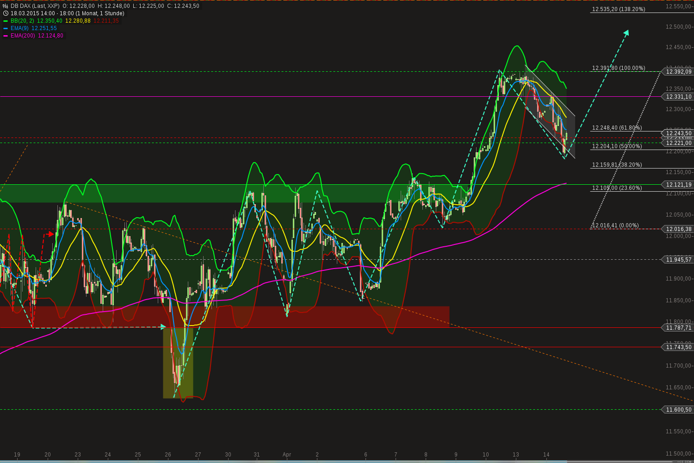Screen dimensions: 694x463
Task: Click the middle band value 12.280,88
Action: click(x=78, y=21)
